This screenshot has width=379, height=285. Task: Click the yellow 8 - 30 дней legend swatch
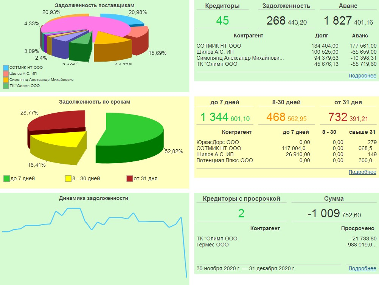68,178
